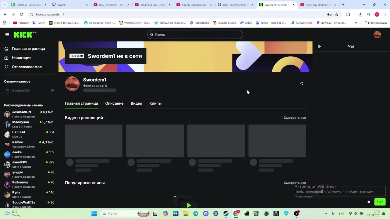The width and height of the screenshot is (390, 219).
Task: Click the green Чат button
Action: (380, 202)
